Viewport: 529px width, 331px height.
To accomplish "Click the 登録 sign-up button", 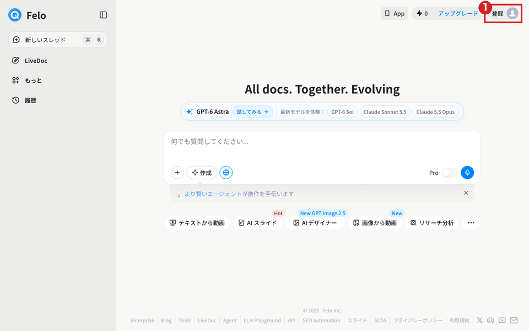I will point(498,13).
